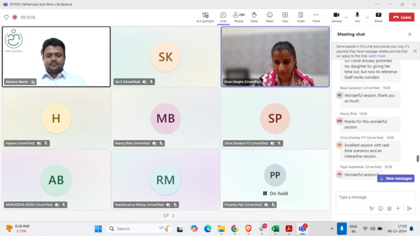Click the text format icon in chat box
Viewport: 420px width, 236px height.
tap(372, 208)
